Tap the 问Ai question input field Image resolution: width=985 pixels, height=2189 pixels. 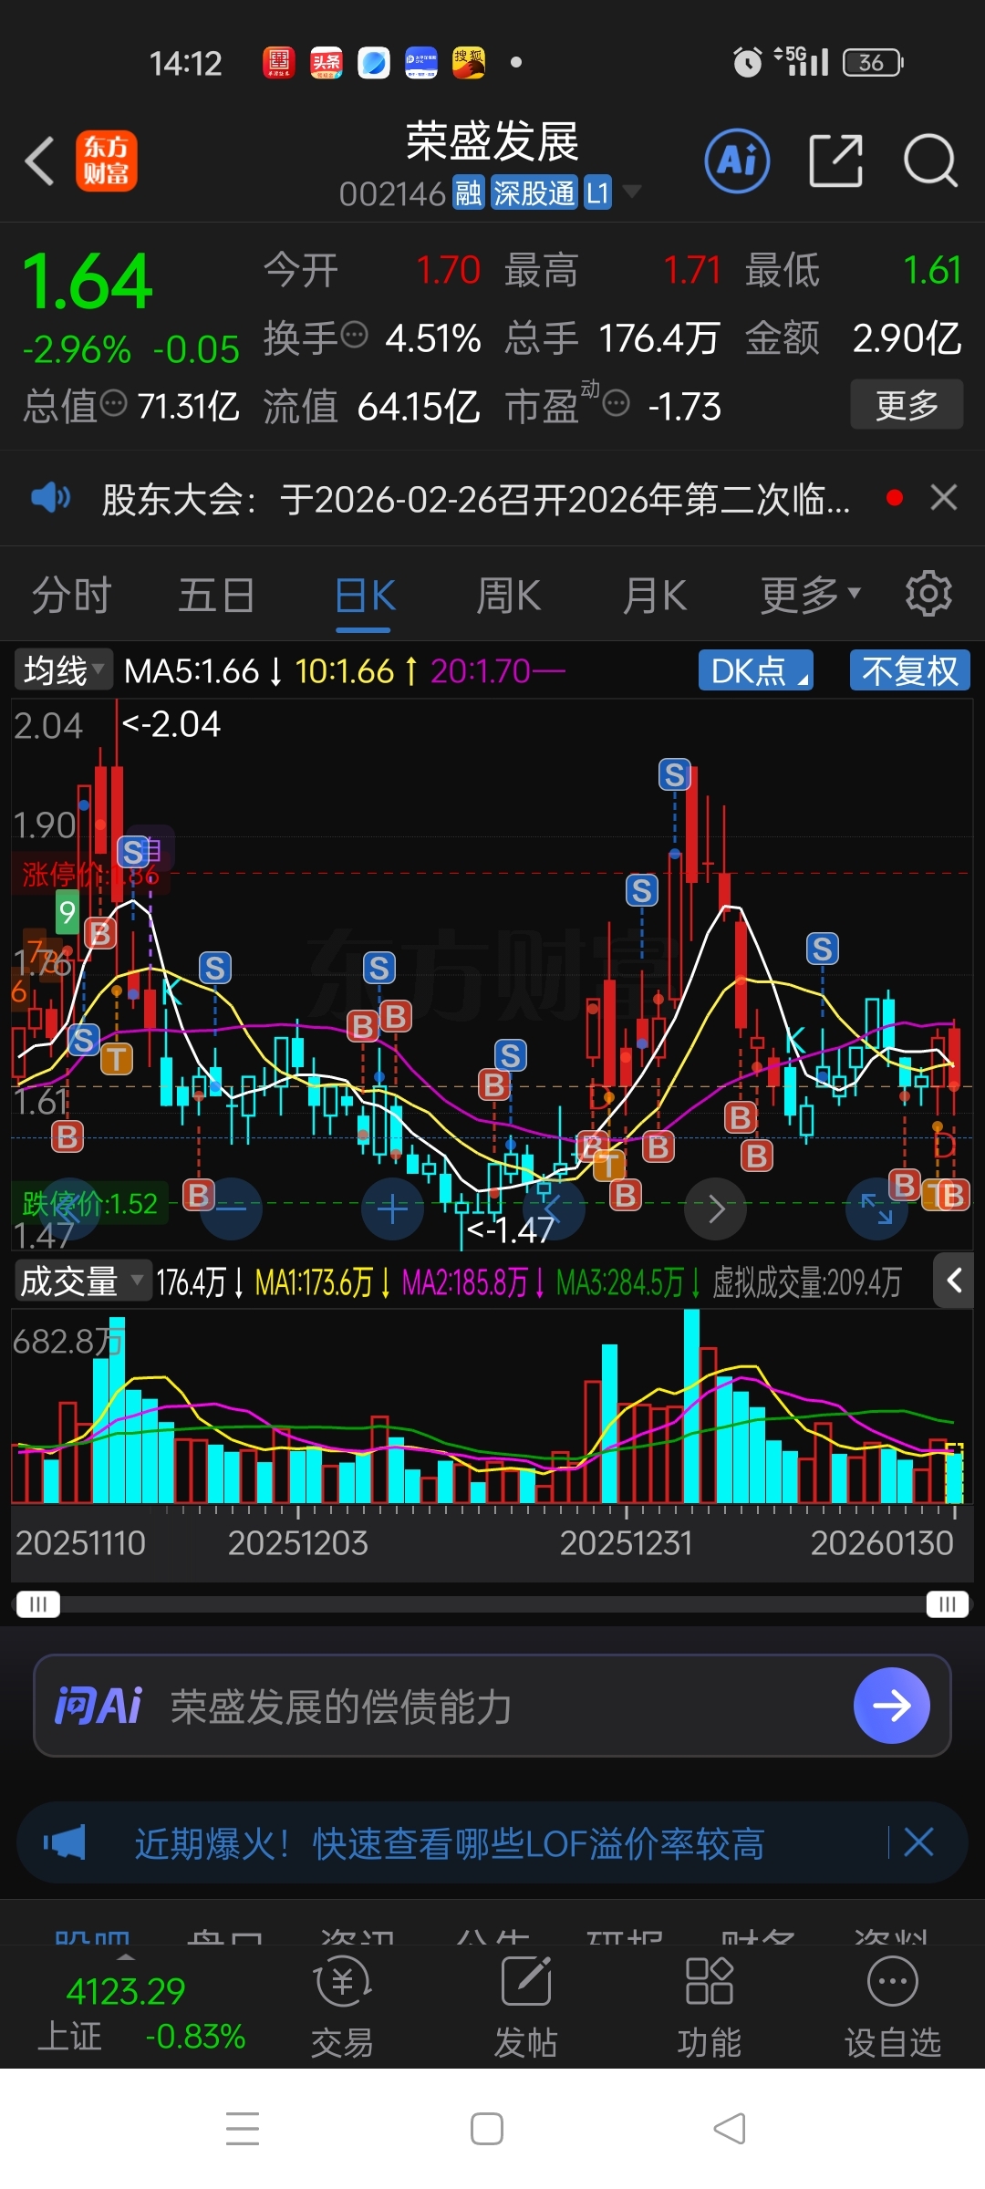click(x=493, y=1706)
